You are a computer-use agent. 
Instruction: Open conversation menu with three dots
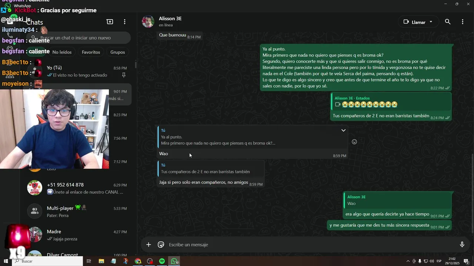pos(463,22)
